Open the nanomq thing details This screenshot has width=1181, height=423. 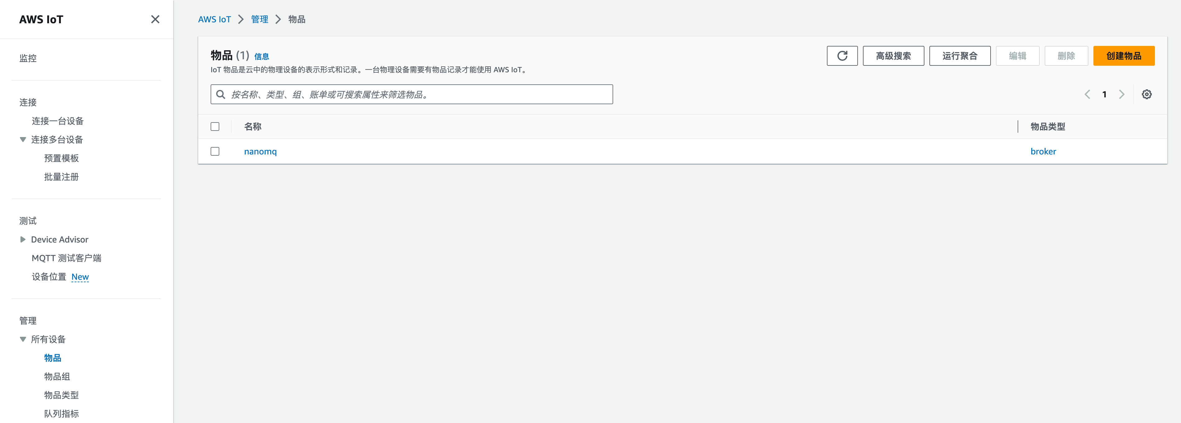point(260,151)
